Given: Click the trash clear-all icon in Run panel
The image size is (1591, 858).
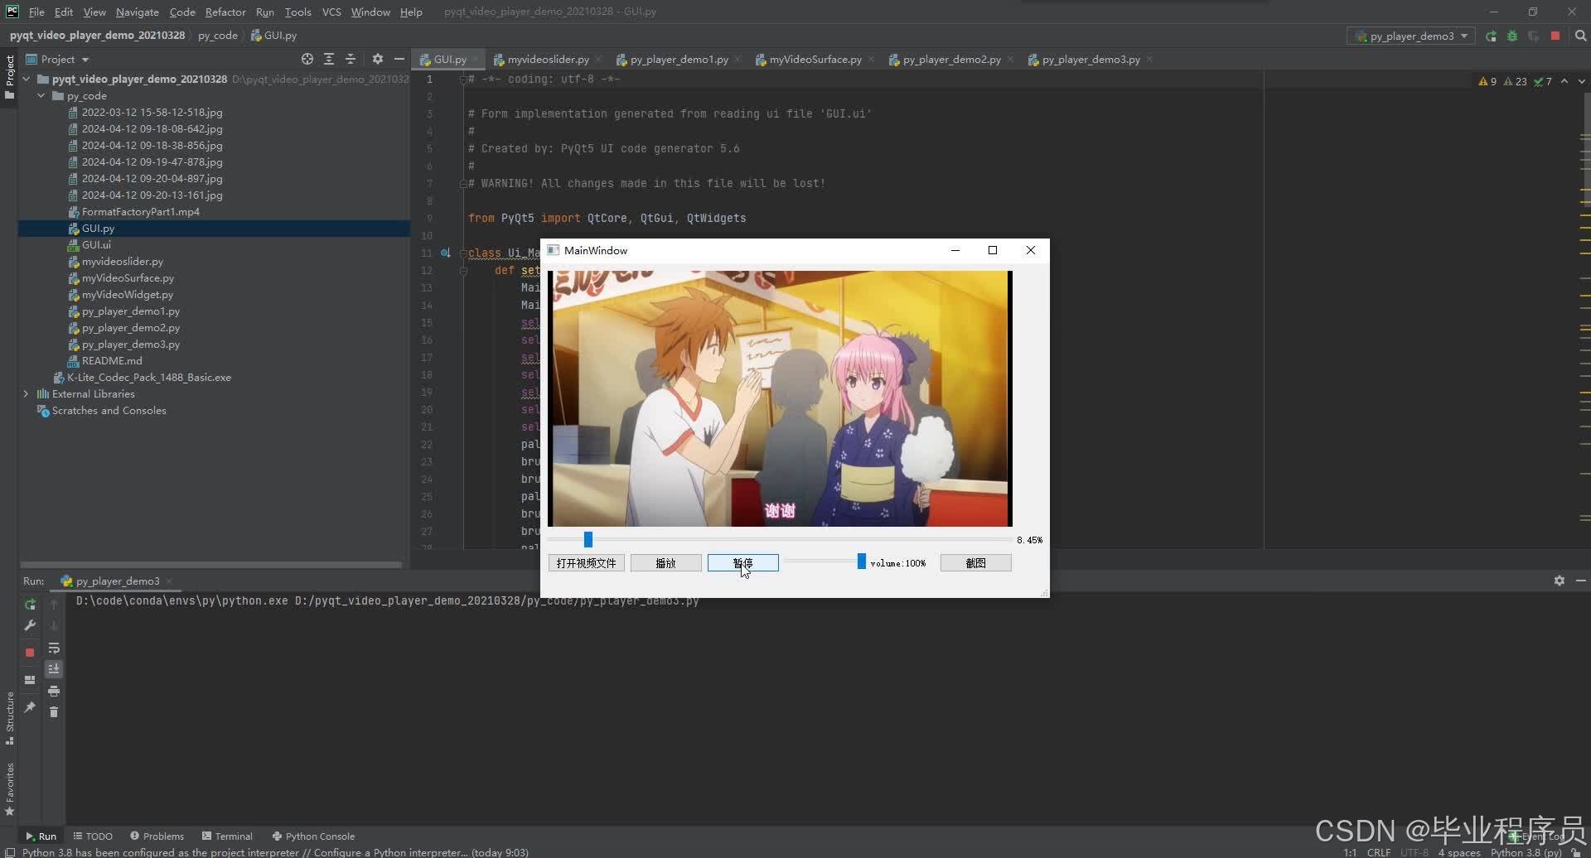Looking at the screenshot, I should click(x=54, y=711).
